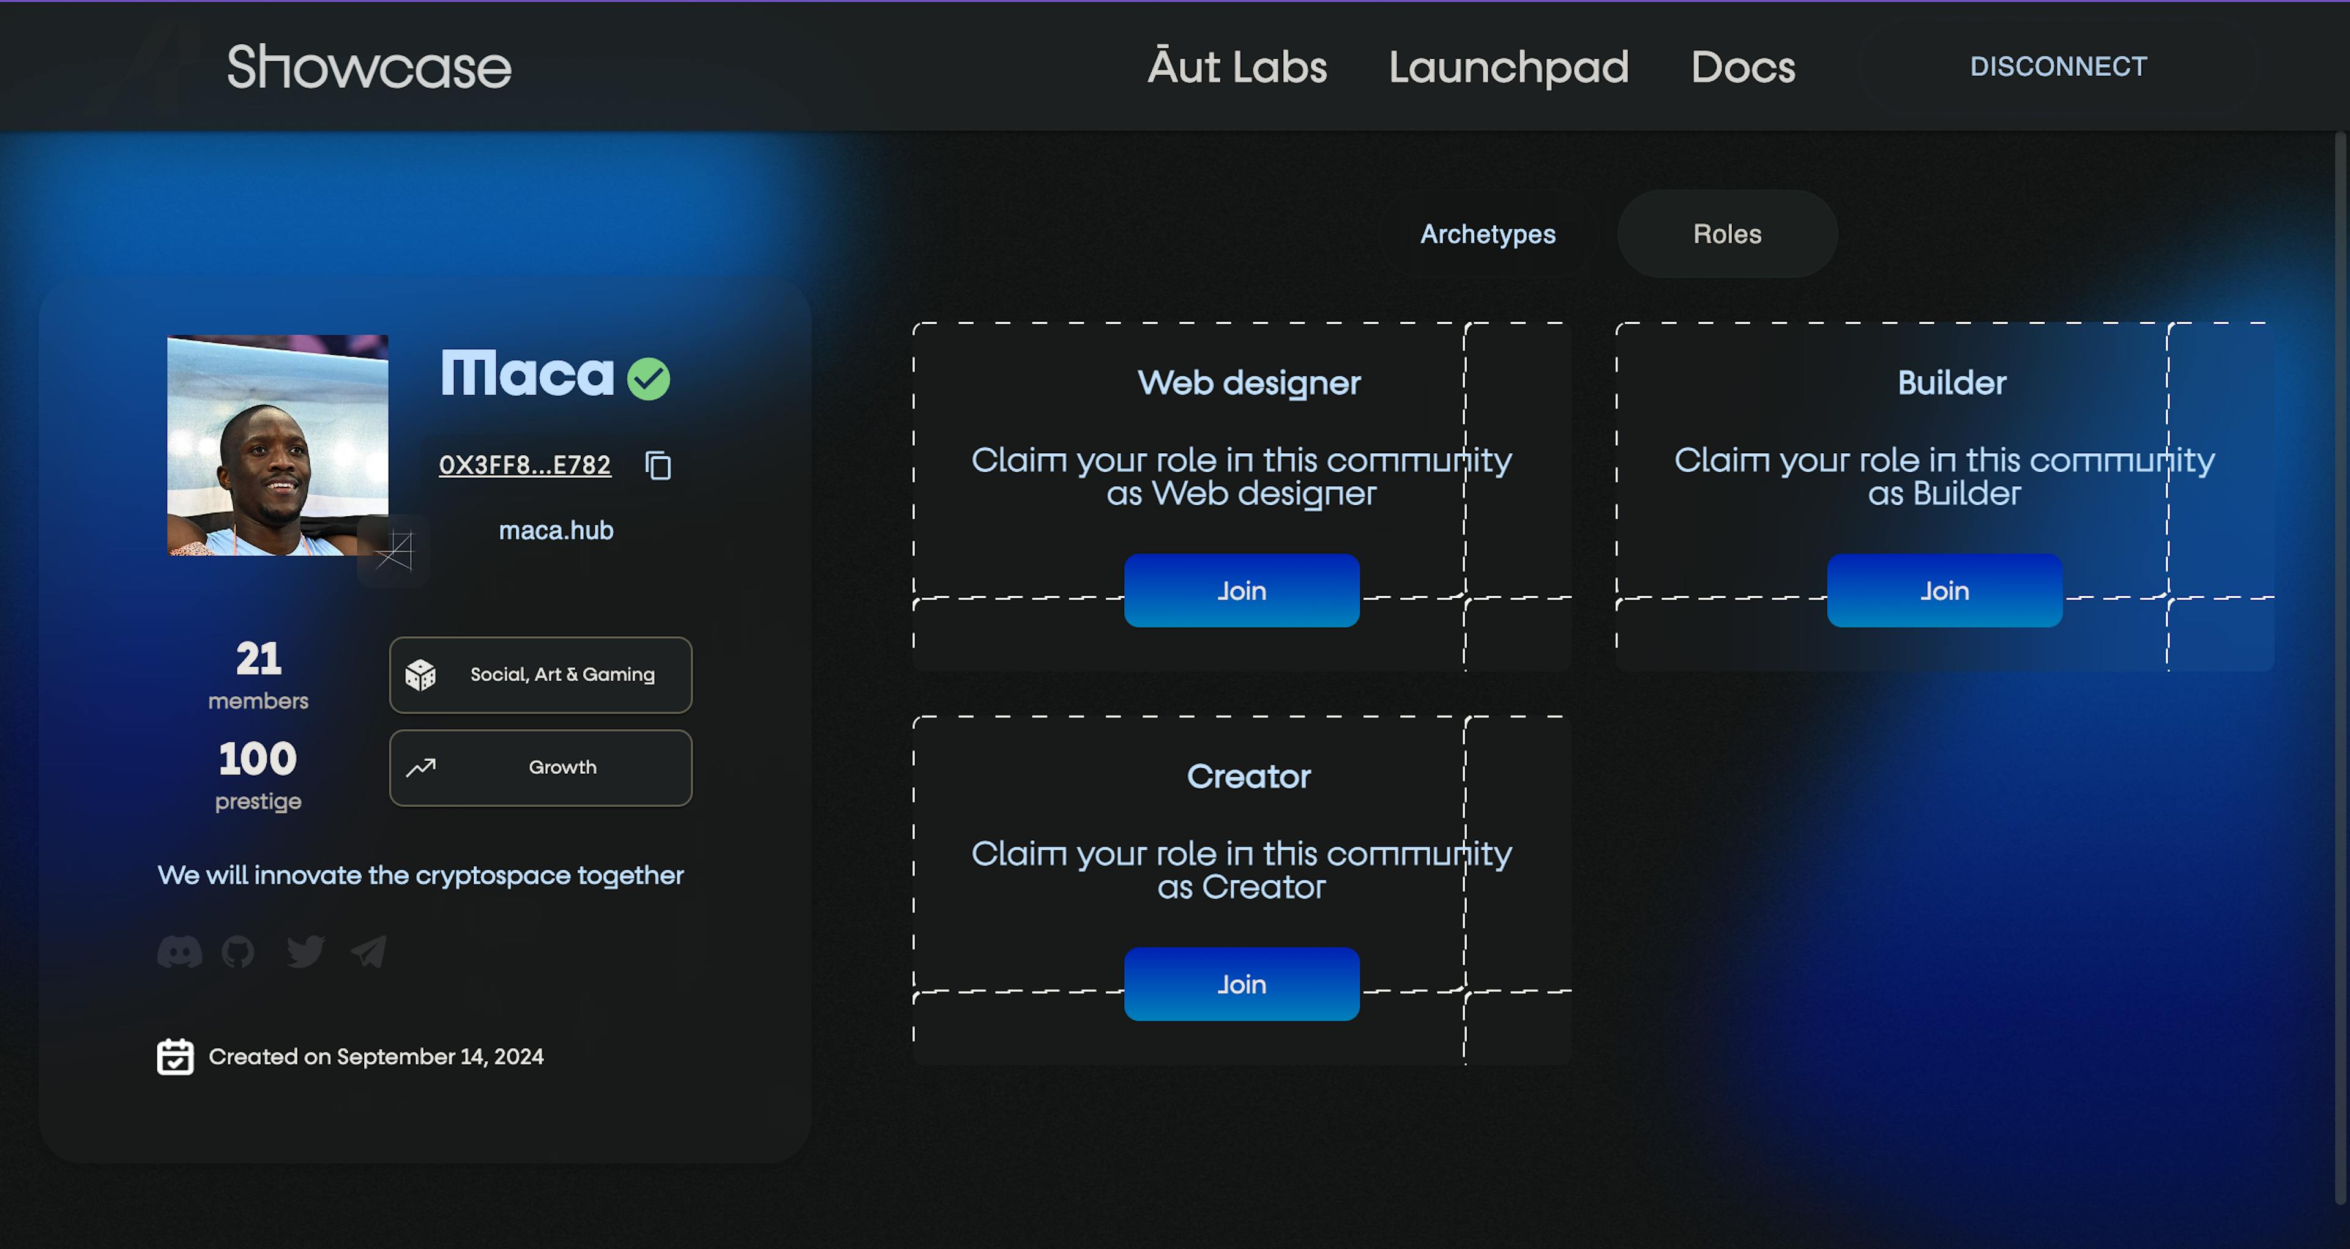Open the Discord social icon

point(179,951)
